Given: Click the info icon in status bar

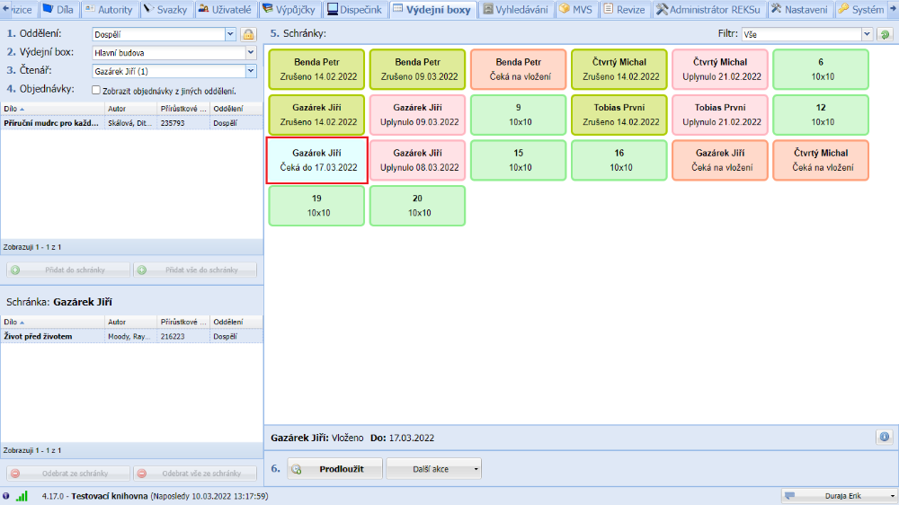Looking at the screenshot, I should pyautogui.click(x=7, y=496).
